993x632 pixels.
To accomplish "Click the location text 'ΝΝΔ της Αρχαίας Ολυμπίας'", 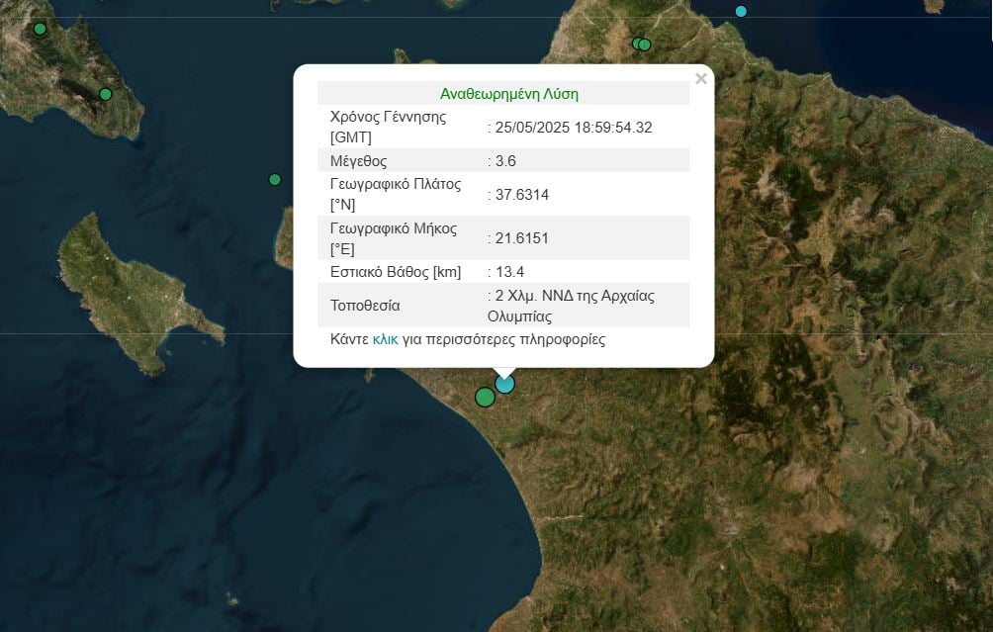I will click(572, 306).
